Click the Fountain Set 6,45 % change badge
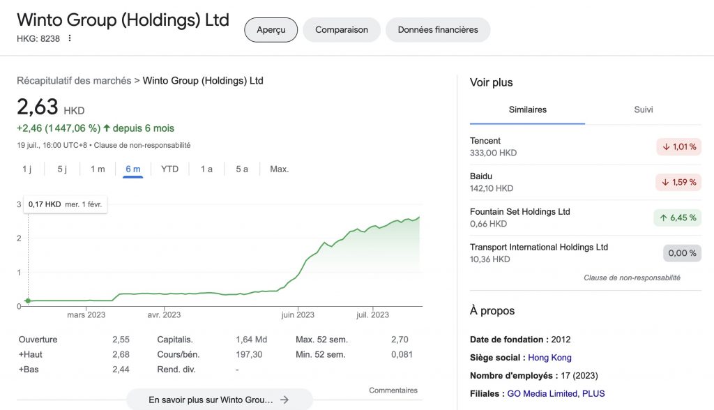714x410 pixels. pyautogui.click(x=677, y=218)
